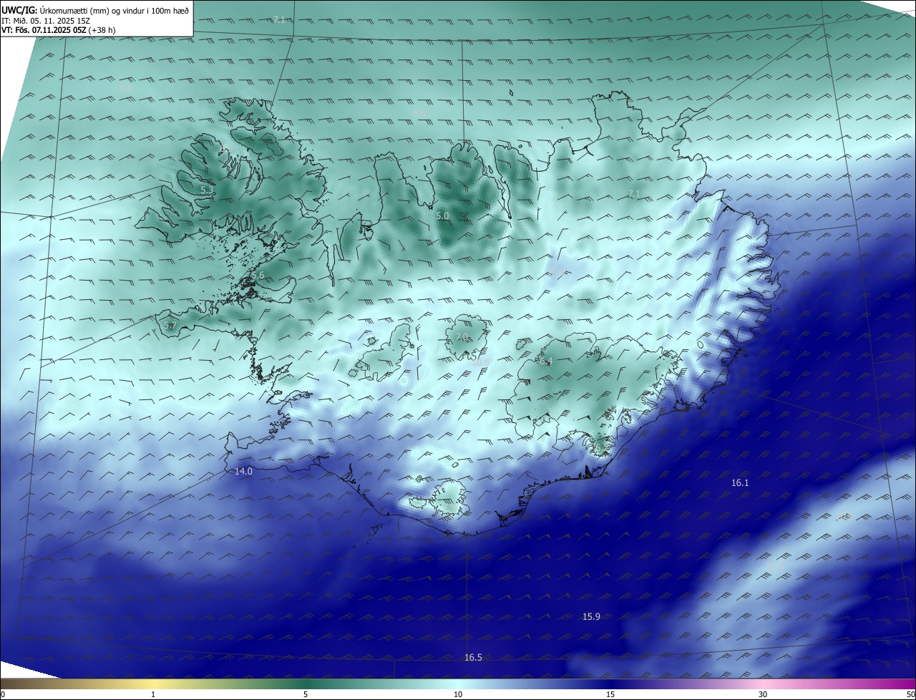Click the 6.4 value on Vatnajökull
Image resolution: width=916 pixels, height=700 pixels.
pos(545,361)
